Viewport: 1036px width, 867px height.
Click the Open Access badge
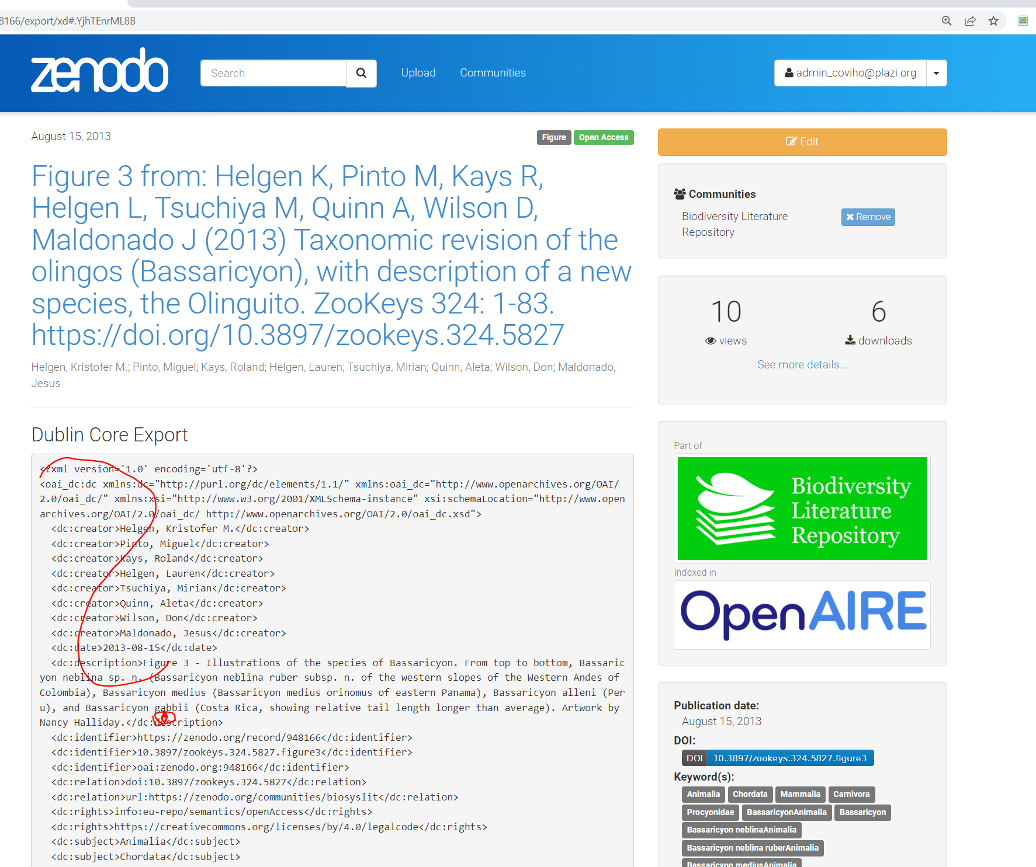click(x=604, y=138)
